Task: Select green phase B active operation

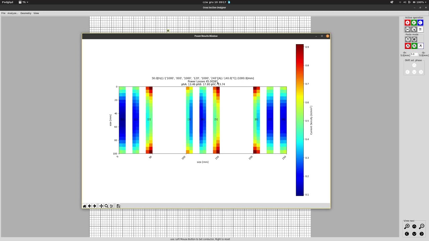Action: pos(414,23)
